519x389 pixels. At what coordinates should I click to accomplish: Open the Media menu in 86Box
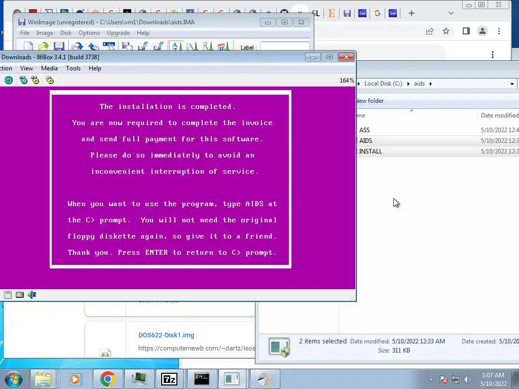[49, 68]
